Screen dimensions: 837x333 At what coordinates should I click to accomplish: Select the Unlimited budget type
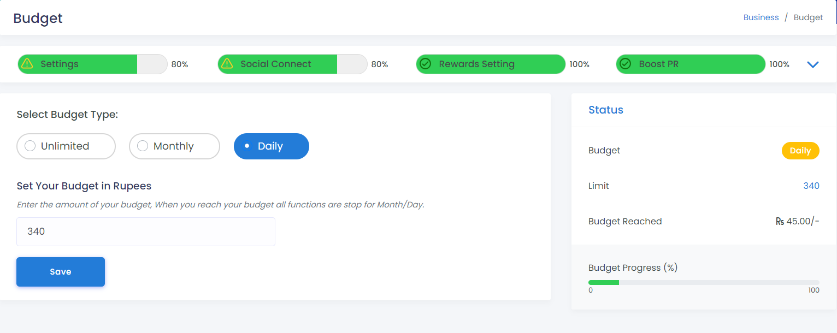(66, 146)
